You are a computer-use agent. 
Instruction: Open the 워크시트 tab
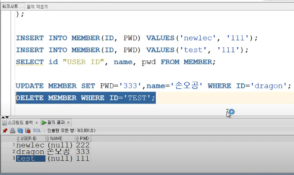coord(10,6)
